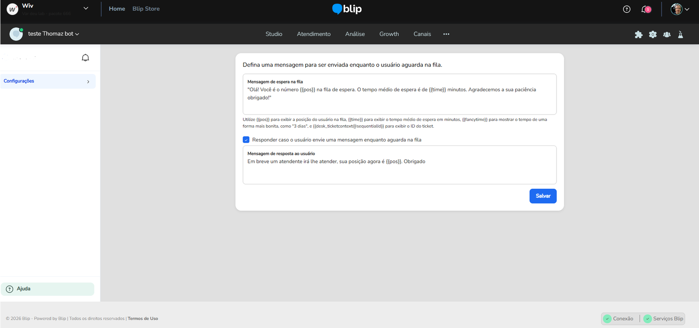Screen dimensions: 699x328
Task: Open the more options ellipsis menu
Action: pyautogui.click(x=446, y=34)
